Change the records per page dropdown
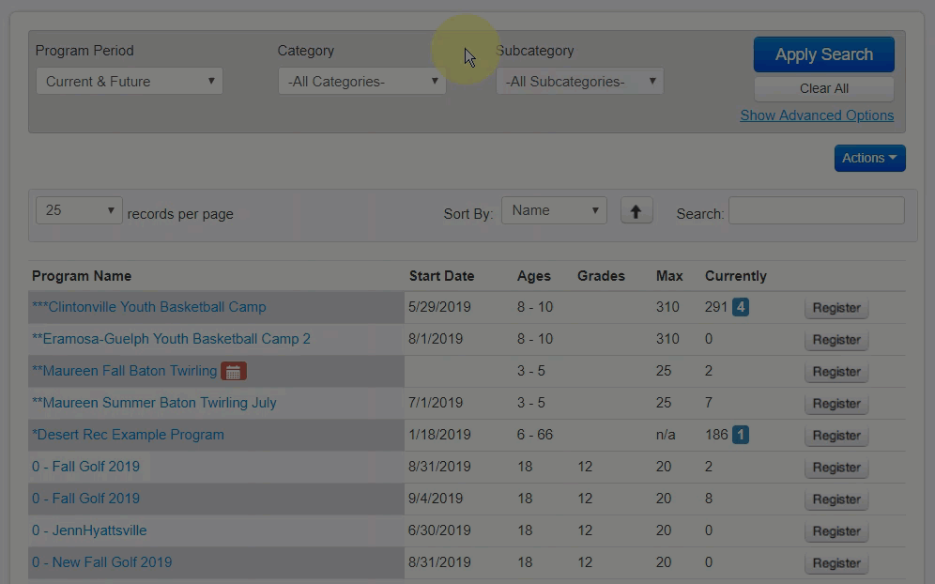935x584 pixels. [79, 211]
